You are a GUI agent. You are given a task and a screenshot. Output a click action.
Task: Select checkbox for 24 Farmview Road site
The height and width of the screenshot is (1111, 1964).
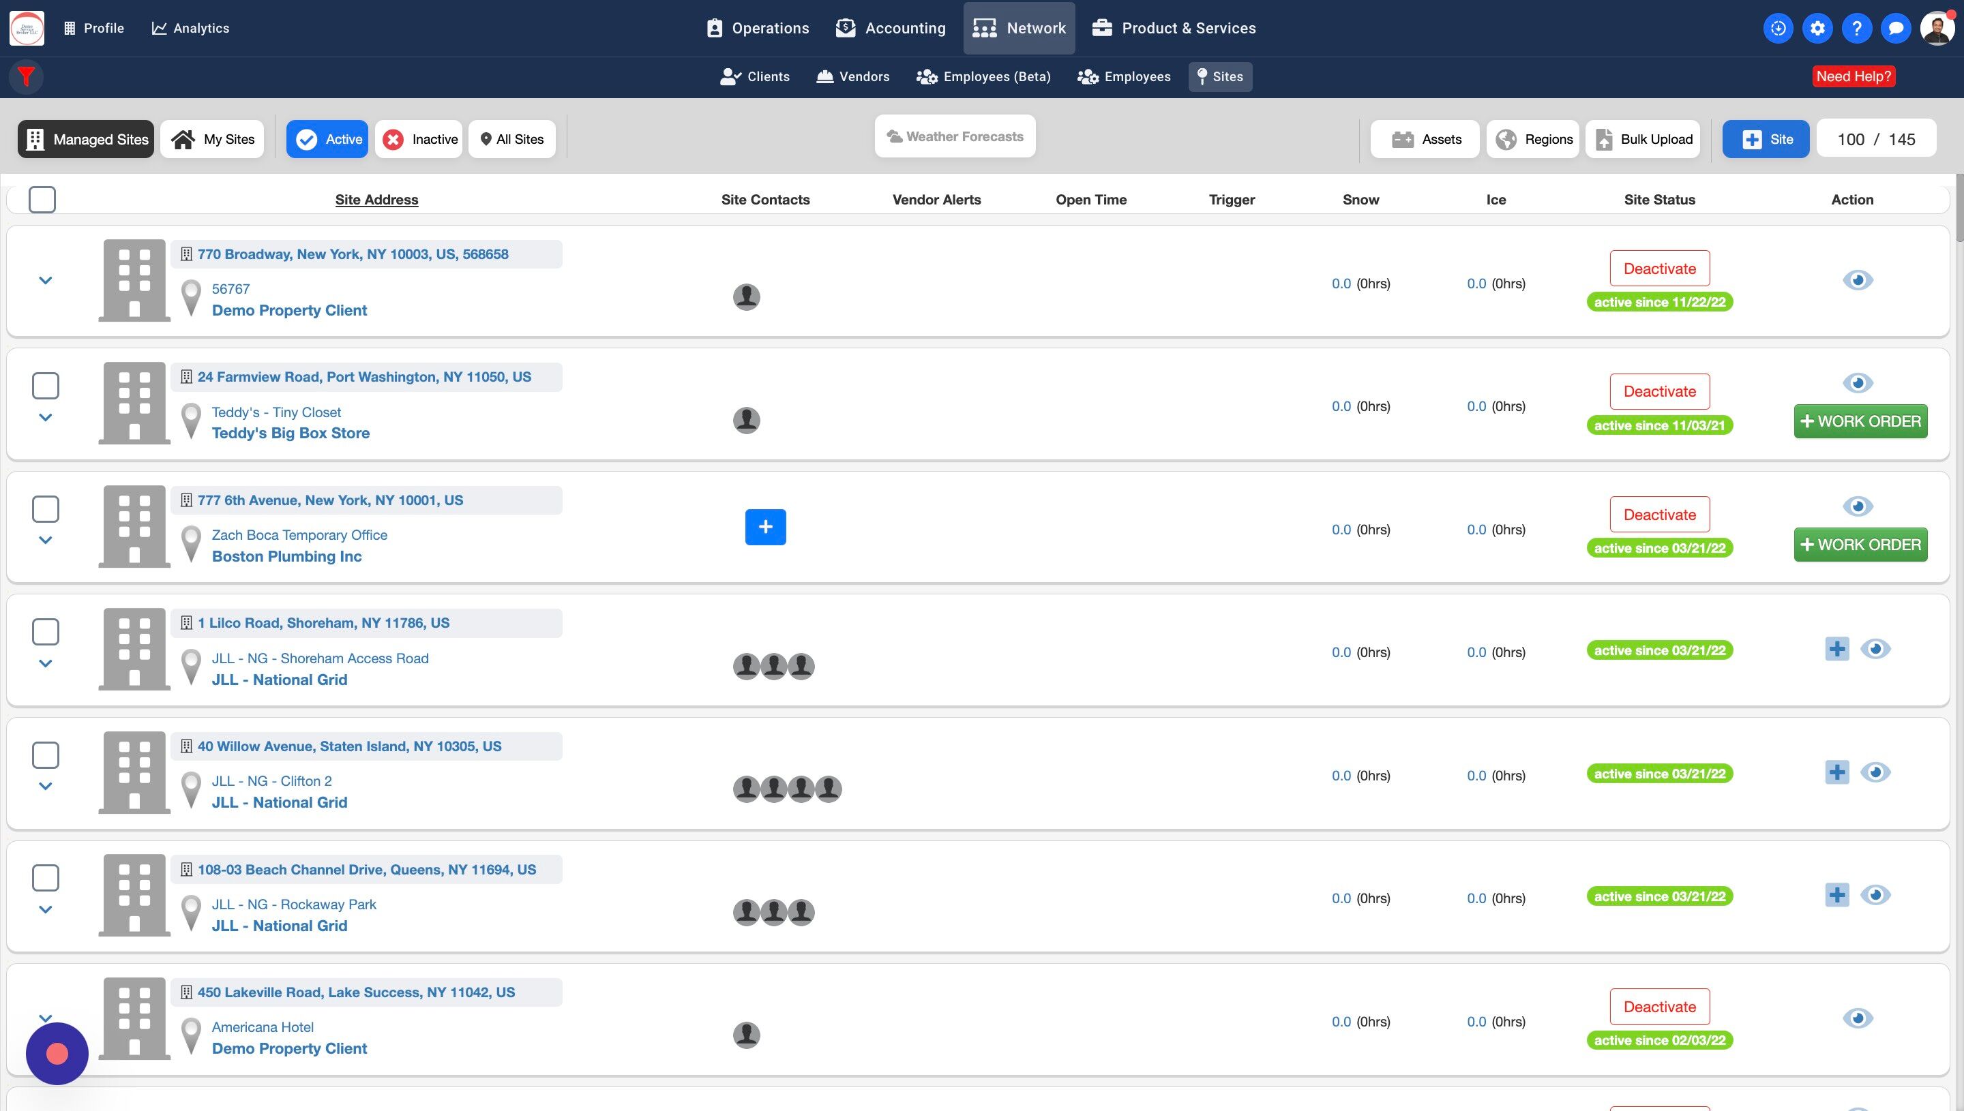pos(46,386)
